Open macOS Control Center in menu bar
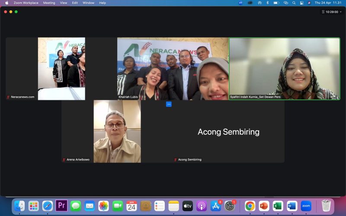 [301, 3]
